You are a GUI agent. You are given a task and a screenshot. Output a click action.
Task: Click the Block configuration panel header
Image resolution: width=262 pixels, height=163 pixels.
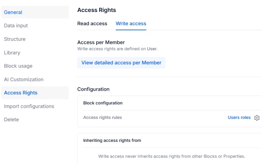(x=103, y=103)
